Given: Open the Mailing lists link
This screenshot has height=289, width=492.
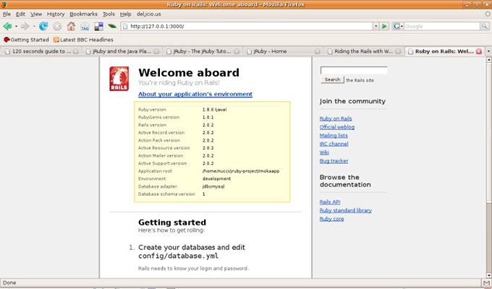Looking at the screenshot, I should pos(334,135).
